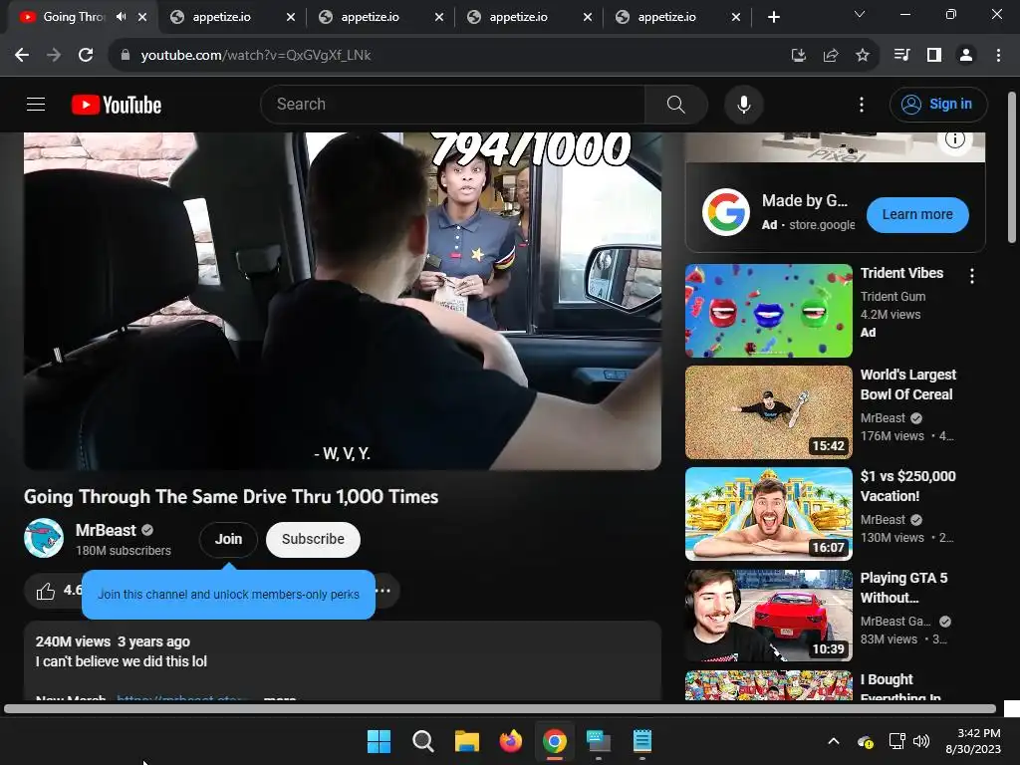Go to YouTube home via logo
Screen dimensions: 1020x765
tap(117, 105)
